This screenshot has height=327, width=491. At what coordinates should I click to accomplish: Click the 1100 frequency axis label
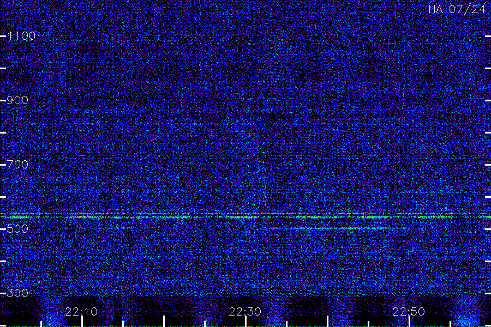point(21,36)
